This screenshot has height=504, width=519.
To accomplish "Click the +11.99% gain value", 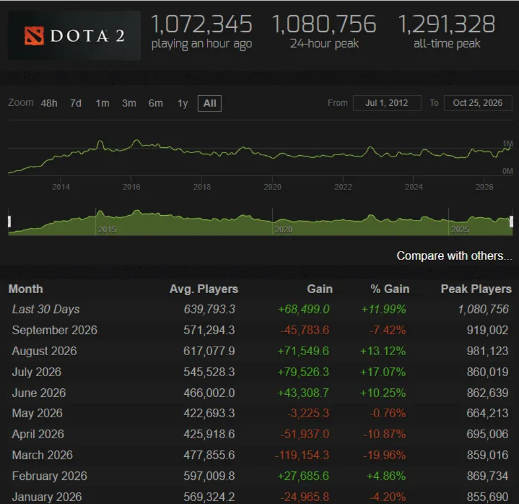I will coord(384,309).
